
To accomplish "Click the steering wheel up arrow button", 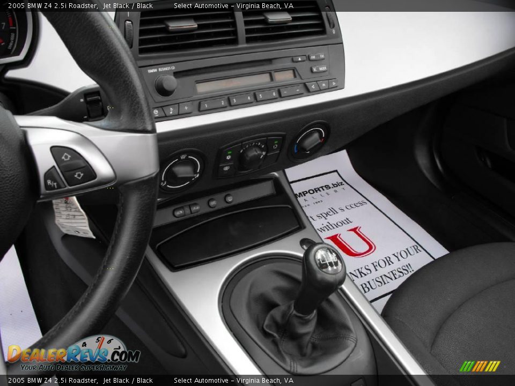I will coord(67,157).
